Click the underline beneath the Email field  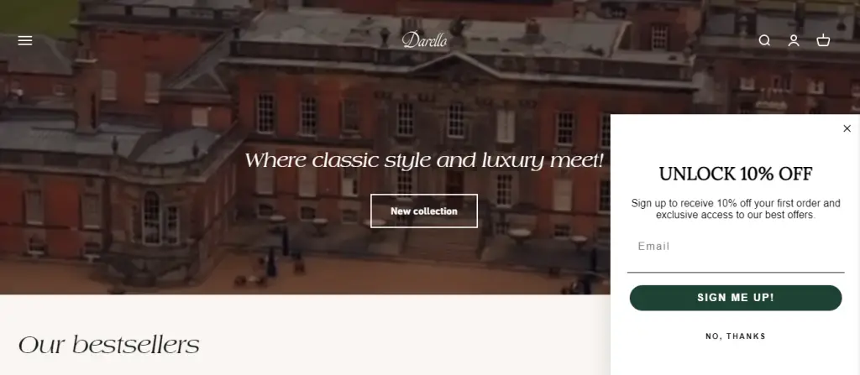pyautogui.click(x=736, y=271)
